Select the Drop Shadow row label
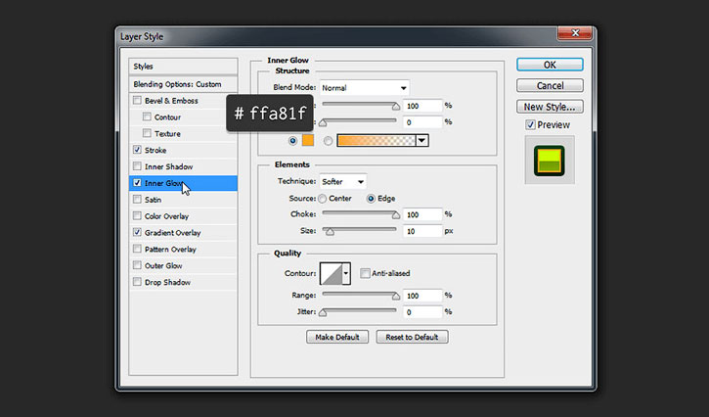Viewport: 709px width, 417px height. tap(168, 282)
